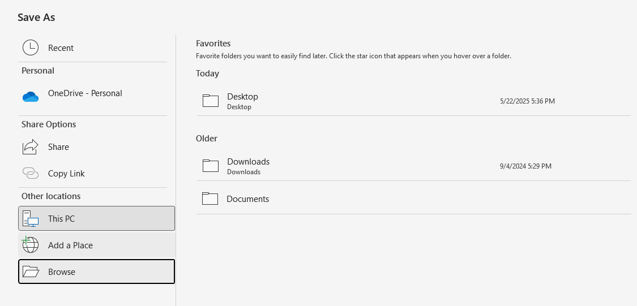
Task: Open the Share option
Action: [58, 147]
